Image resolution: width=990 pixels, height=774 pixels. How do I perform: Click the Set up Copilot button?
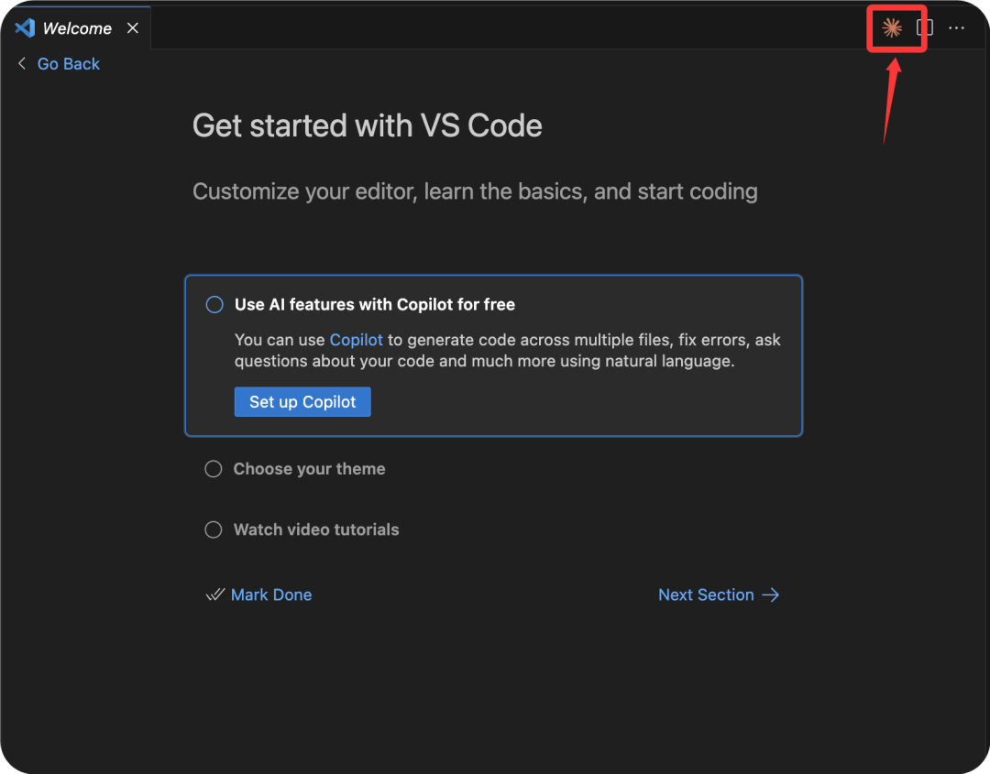[302, 402]
